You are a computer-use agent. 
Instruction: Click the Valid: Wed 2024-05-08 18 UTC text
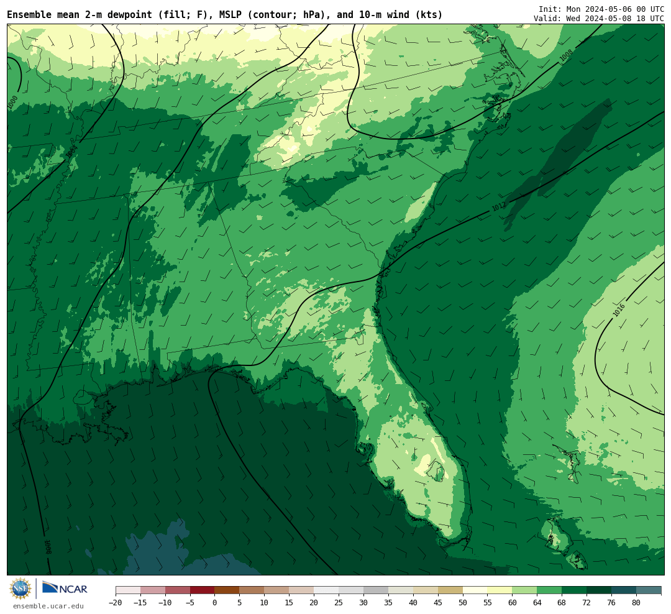pos(599,19)
